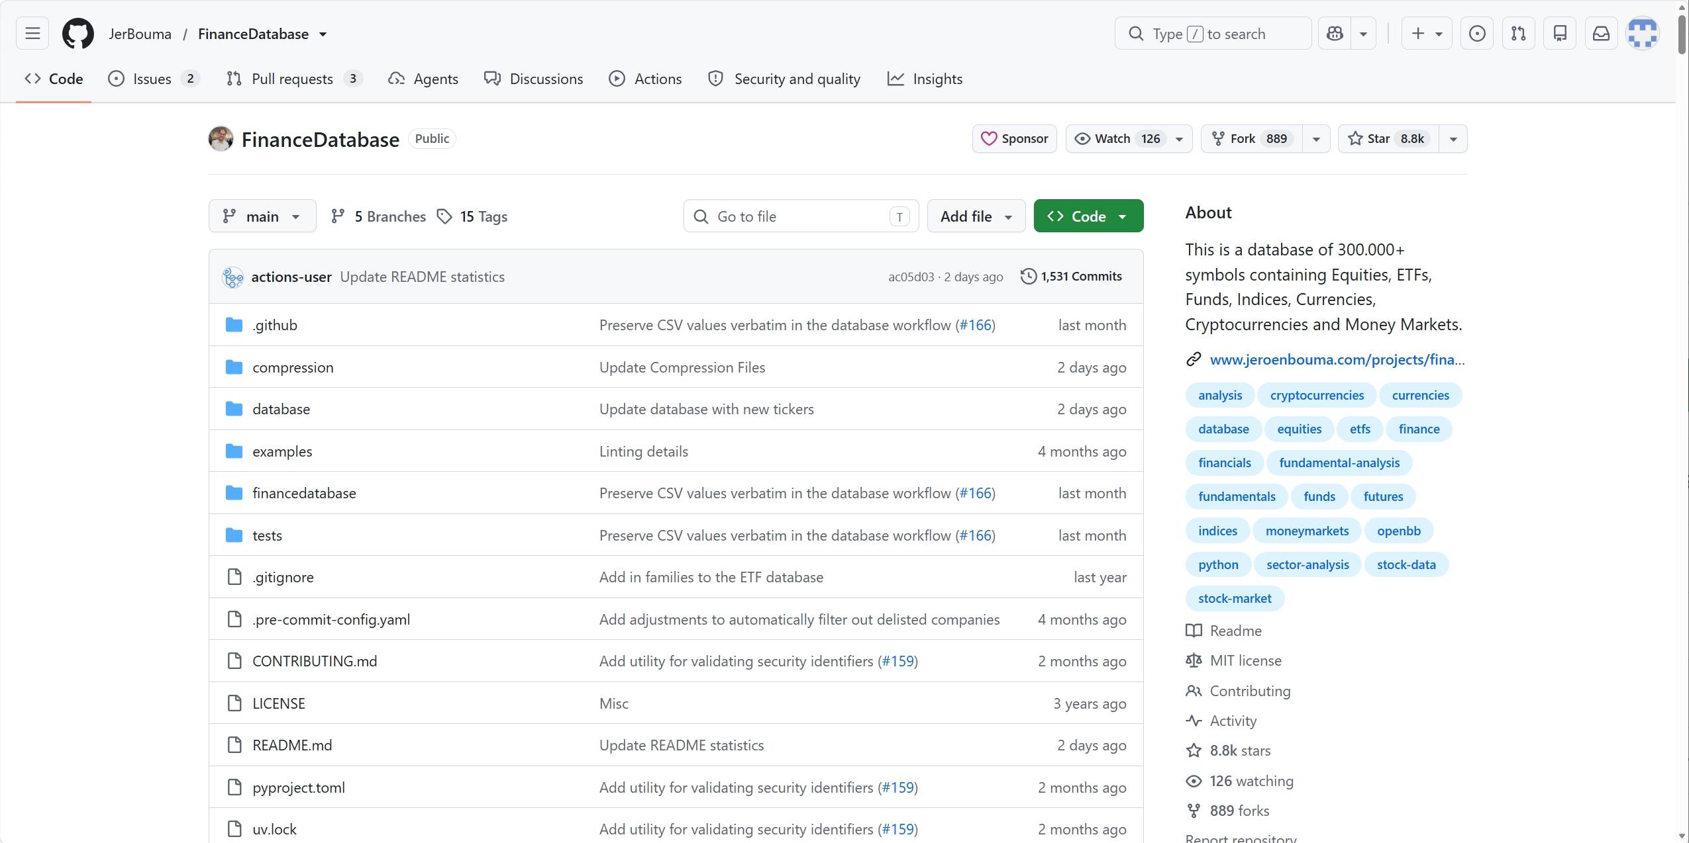Switch to the Issues tab
Screen dimensions: 1689x843
[x=154, y=79]
